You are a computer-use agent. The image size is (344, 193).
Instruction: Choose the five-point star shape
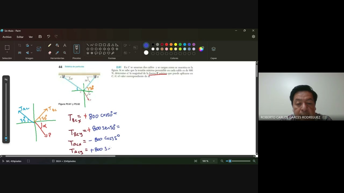(88, 53)
